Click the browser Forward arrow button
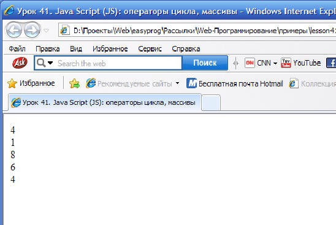Screen dimensions: 336x225 [32, 30]
